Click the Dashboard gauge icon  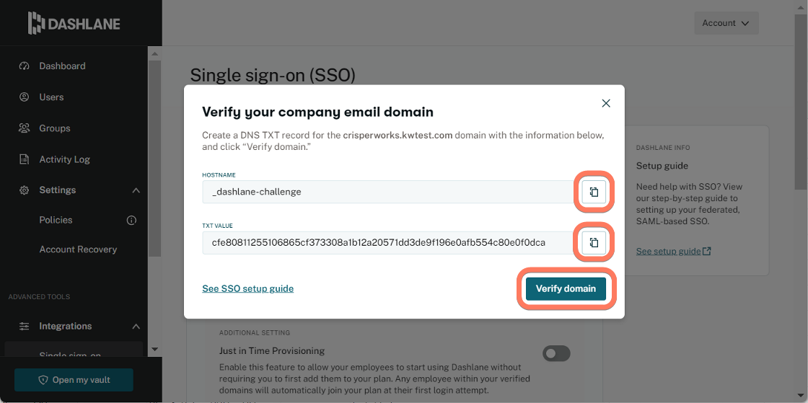tap(24, 66)
